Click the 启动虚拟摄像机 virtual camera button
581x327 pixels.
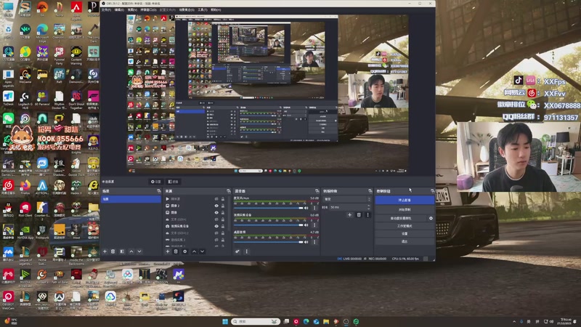(401, 219)
